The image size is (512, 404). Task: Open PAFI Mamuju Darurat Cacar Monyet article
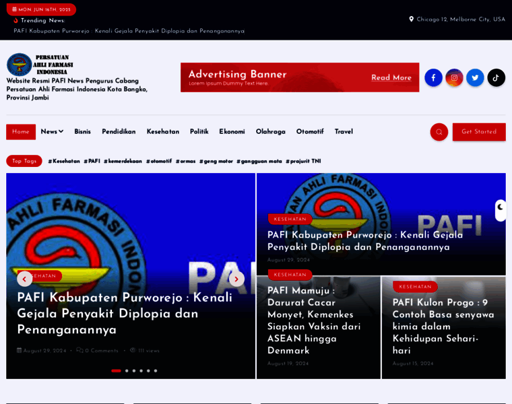tap(314, 320)
